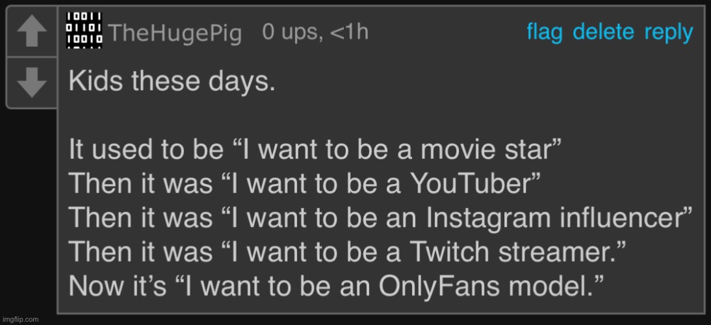Flag this comment
Viewport: 711px width, 325px height.
[x=545, y=32]
